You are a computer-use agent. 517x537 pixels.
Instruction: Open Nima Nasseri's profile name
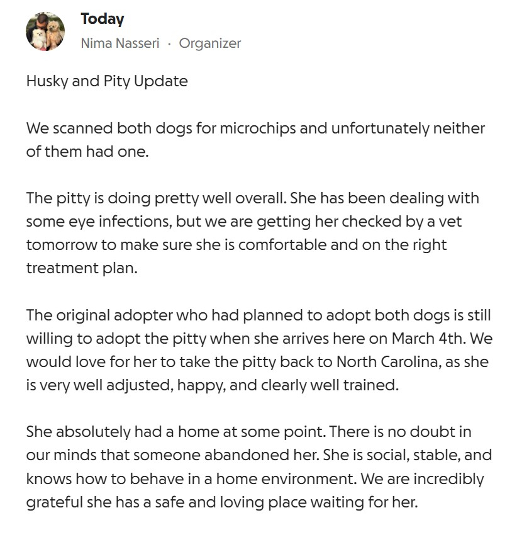click(120, 43)
